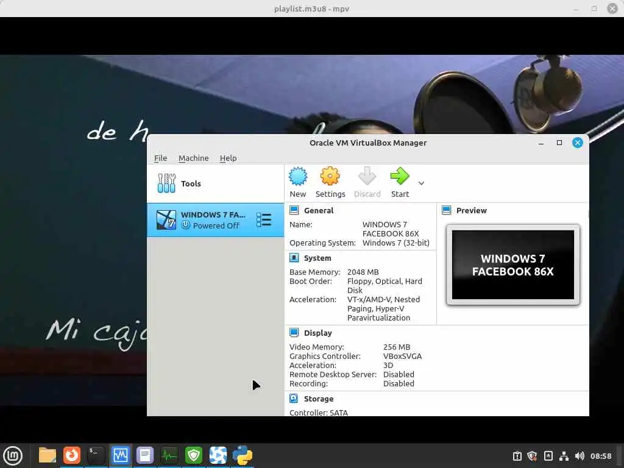Select the WINDOWS 7 FA... machine entry
Screen dimensions: 624x468
(x=215, y=220)
